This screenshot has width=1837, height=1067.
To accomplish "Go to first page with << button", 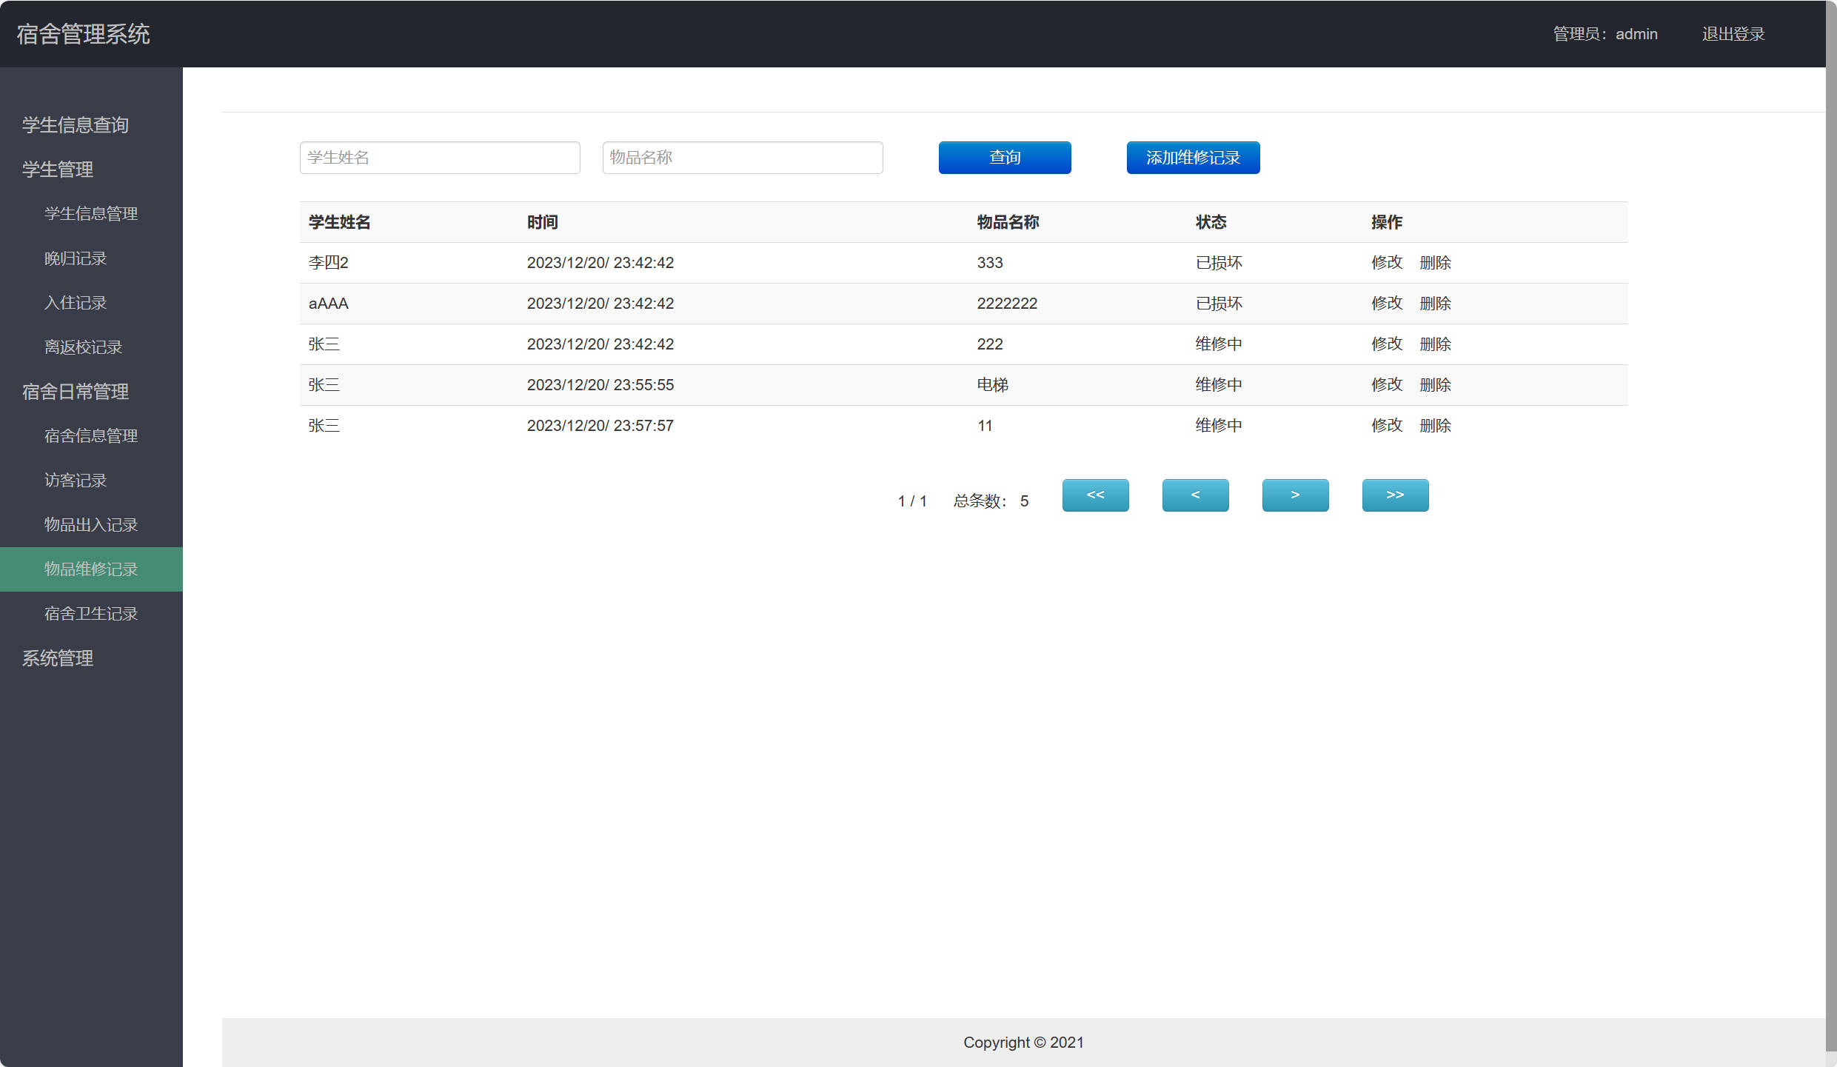I will click(1095, 495).
